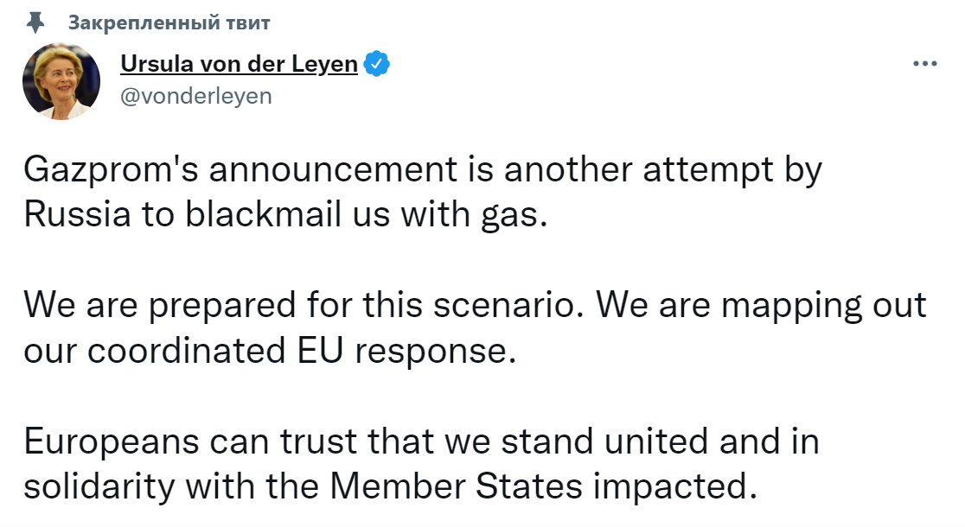
Task: Open the three-dots more options menu
Action: 925,64
